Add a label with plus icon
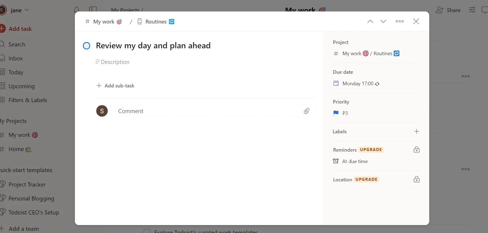Image resolution: width=488 pixels, height=233 pixels. pyautogui.click(x=417, y=132)
